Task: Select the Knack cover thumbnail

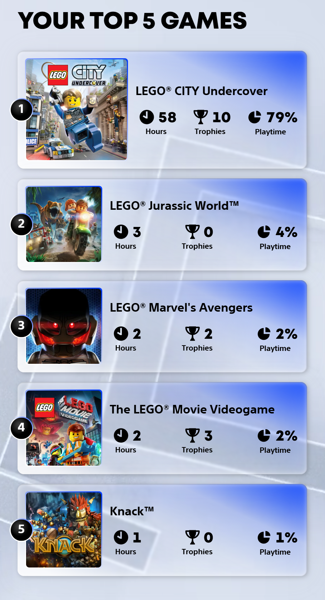Action: [64, 530]
